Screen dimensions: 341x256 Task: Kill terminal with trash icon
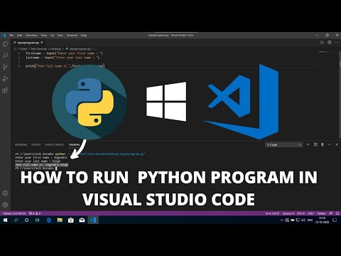tap(323, 144)
